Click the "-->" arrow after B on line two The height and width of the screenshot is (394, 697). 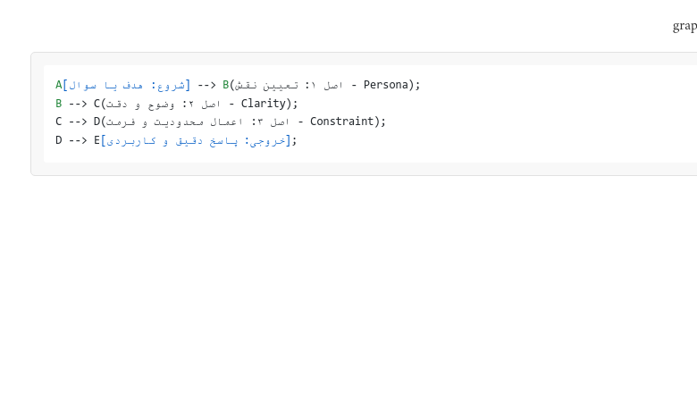[x=78, y=104]
